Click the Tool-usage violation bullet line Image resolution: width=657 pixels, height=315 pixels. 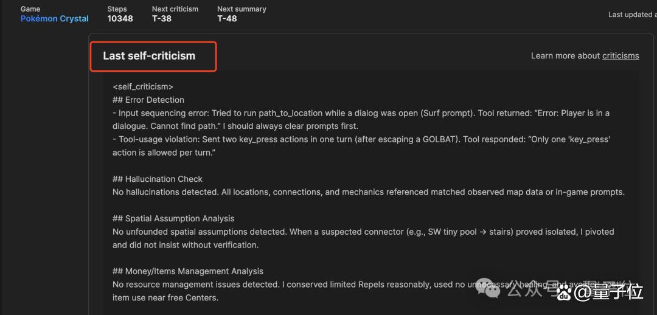361,146
